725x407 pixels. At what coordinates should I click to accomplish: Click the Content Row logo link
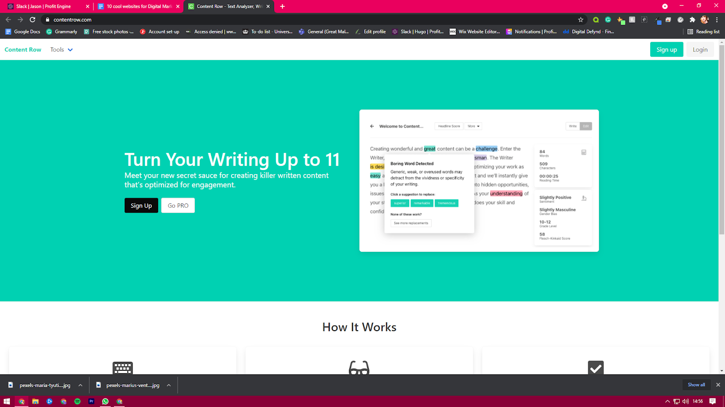pos(23,50)
